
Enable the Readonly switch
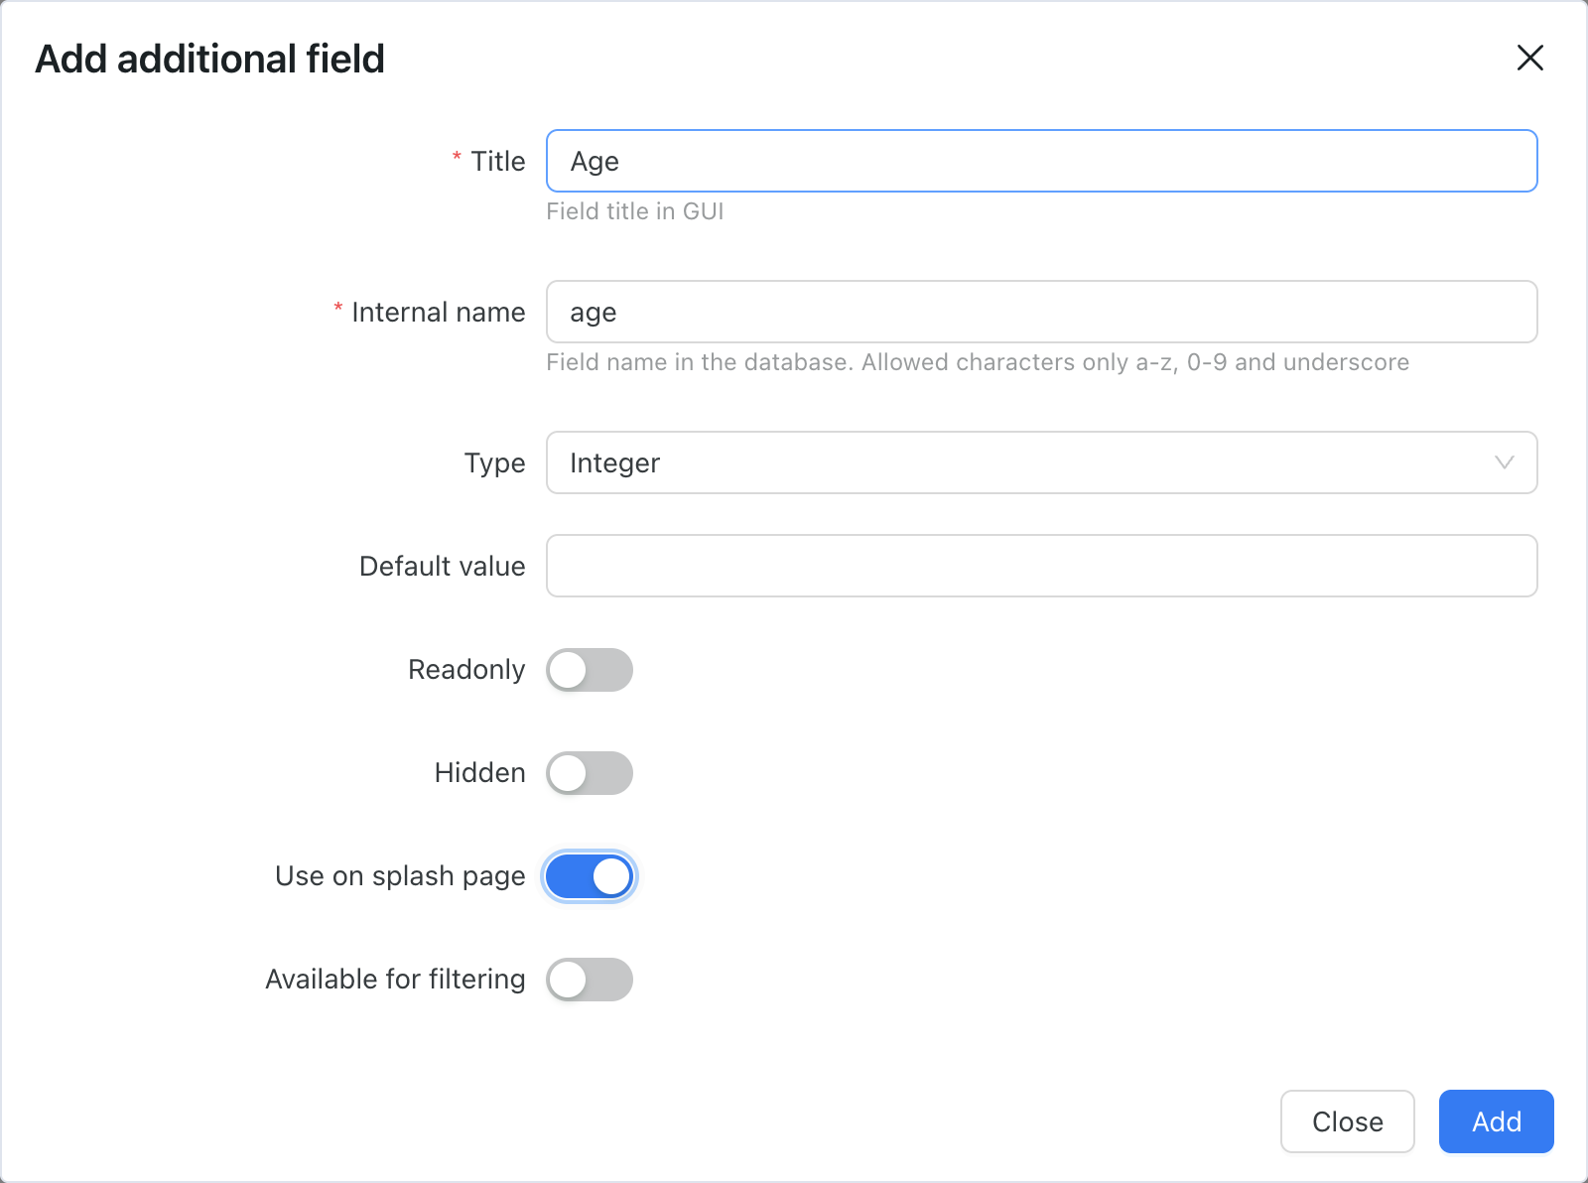pyautogui.click(x=590, y=670)
